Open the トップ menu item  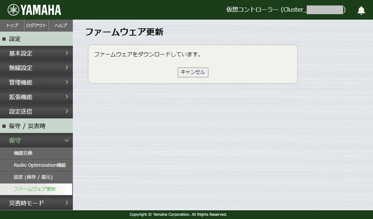[12, 25]
